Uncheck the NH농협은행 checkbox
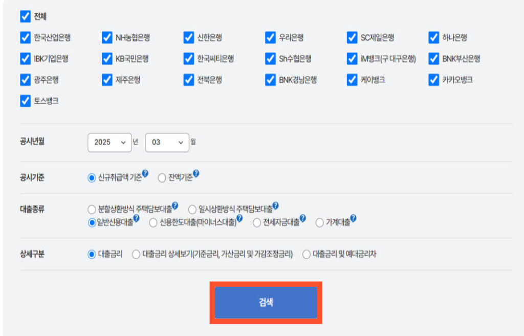 106,37
